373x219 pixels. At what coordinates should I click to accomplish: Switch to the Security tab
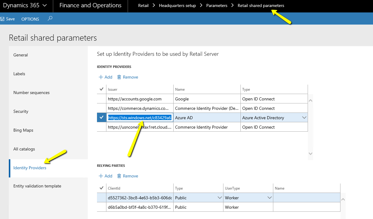point(21,111)
